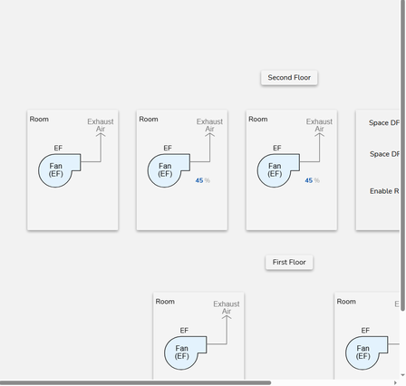Click the 45 % fan speed value in the middle room
This screenshot has height=386, width=406.
(x=202, y=180)
